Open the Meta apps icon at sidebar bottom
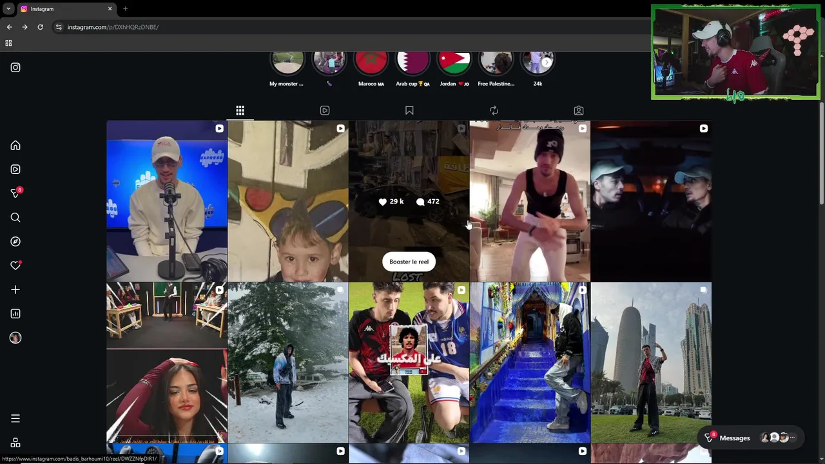Viewport: 825px width, 464px height. (15, 443)
